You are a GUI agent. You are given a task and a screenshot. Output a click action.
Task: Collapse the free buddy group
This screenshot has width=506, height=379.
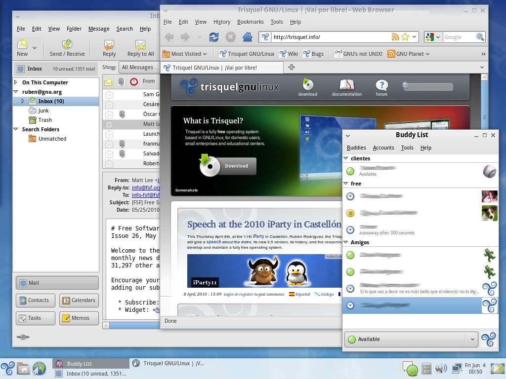coord(345,184)
